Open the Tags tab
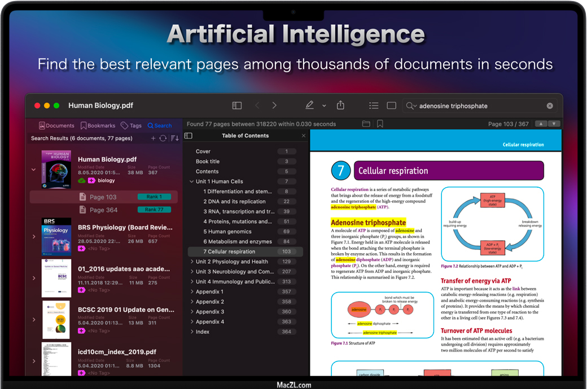The image size is (587, 389). click(131, 126)
